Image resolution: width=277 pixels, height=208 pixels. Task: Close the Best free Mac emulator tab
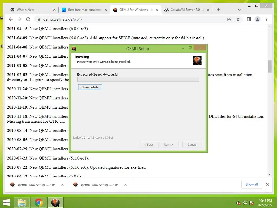pos(106,10)
